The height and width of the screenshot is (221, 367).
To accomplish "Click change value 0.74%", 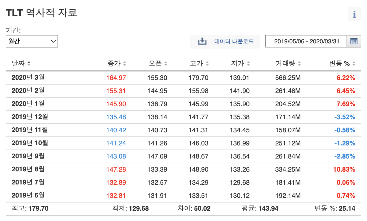I will [346, 196].
